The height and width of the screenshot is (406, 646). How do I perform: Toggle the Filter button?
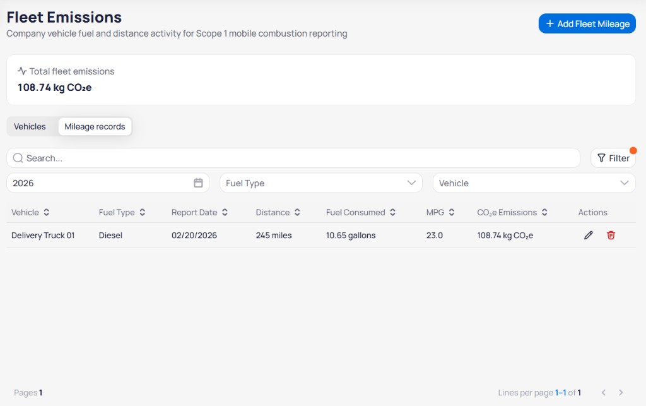(x=613, y=158)
